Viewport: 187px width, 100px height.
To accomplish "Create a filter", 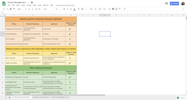I will (x=120, y=9).
